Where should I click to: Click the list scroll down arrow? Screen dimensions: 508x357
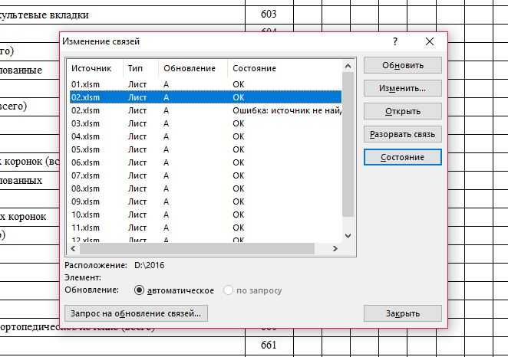[348, 236]
